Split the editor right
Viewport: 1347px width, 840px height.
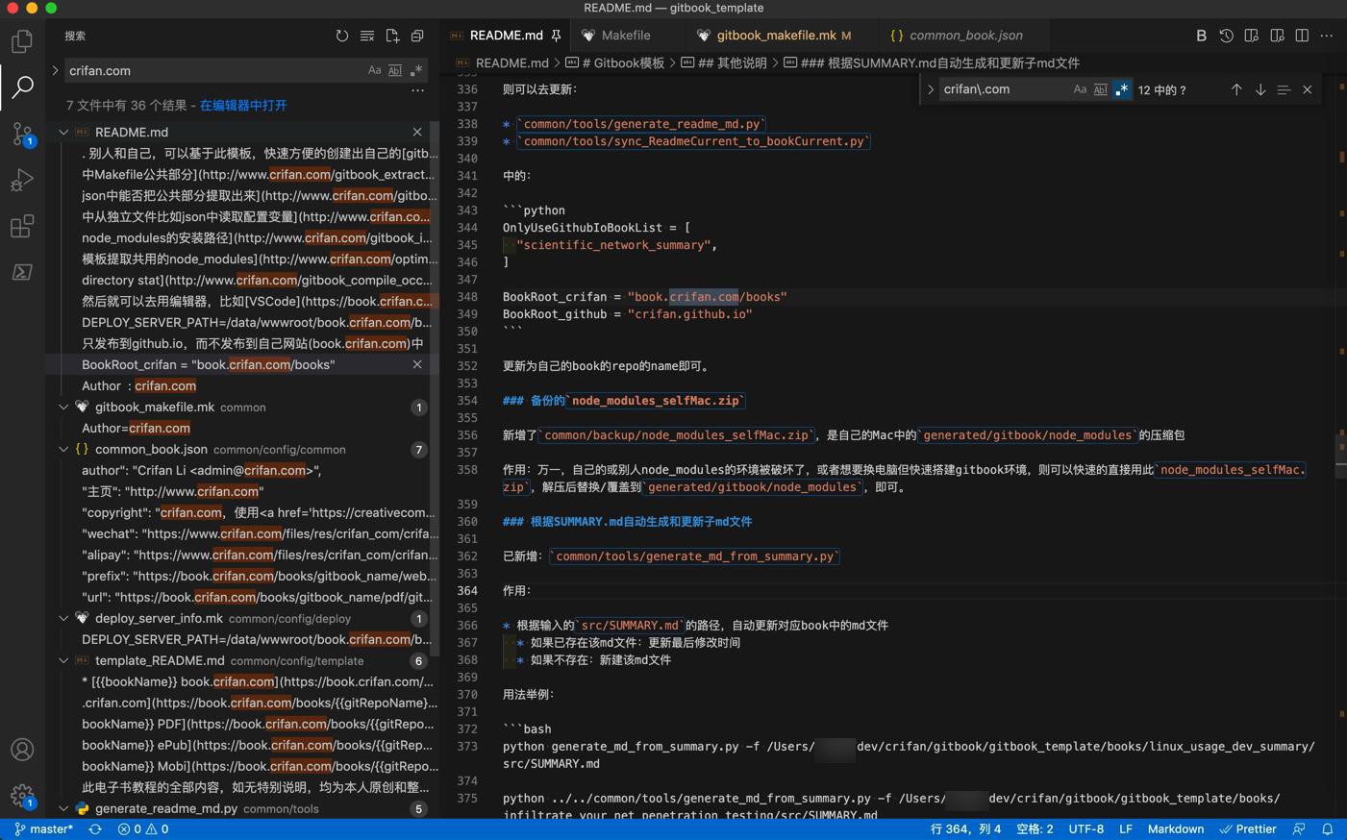click(1302, 36)
